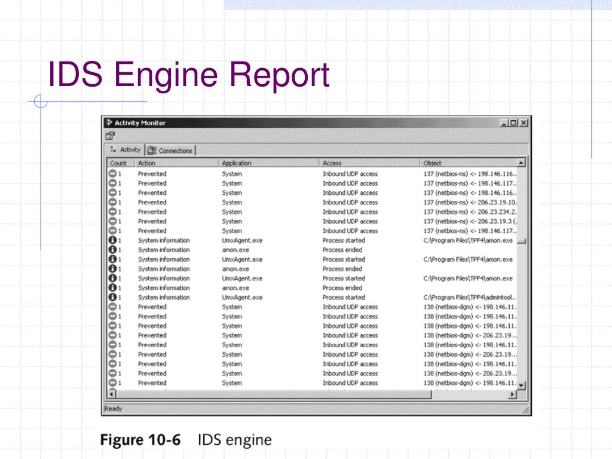Viewport: 612px width, 459px height.
Task: Click the info icon for admintool process row
Action: [x=112, y=297]
